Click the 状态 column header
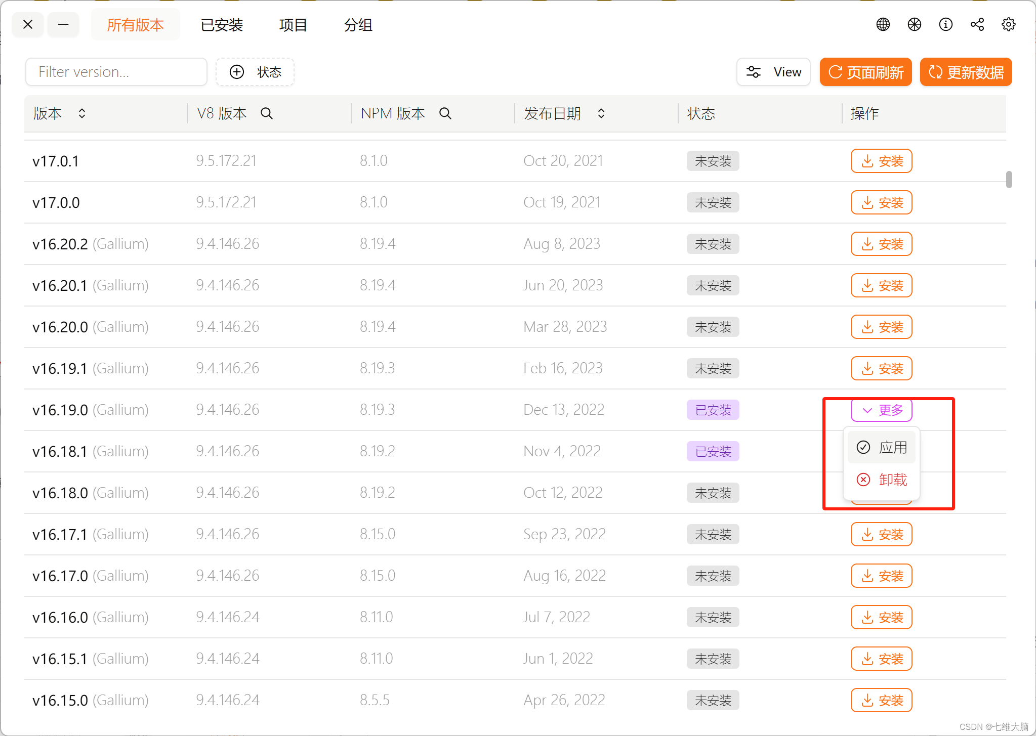1036x736 pixels. (701, 113)
